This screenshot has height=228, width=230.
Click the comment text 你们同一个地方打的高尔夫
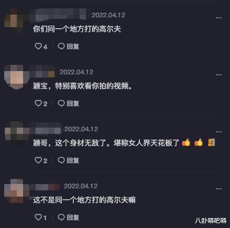pos(77,29)
